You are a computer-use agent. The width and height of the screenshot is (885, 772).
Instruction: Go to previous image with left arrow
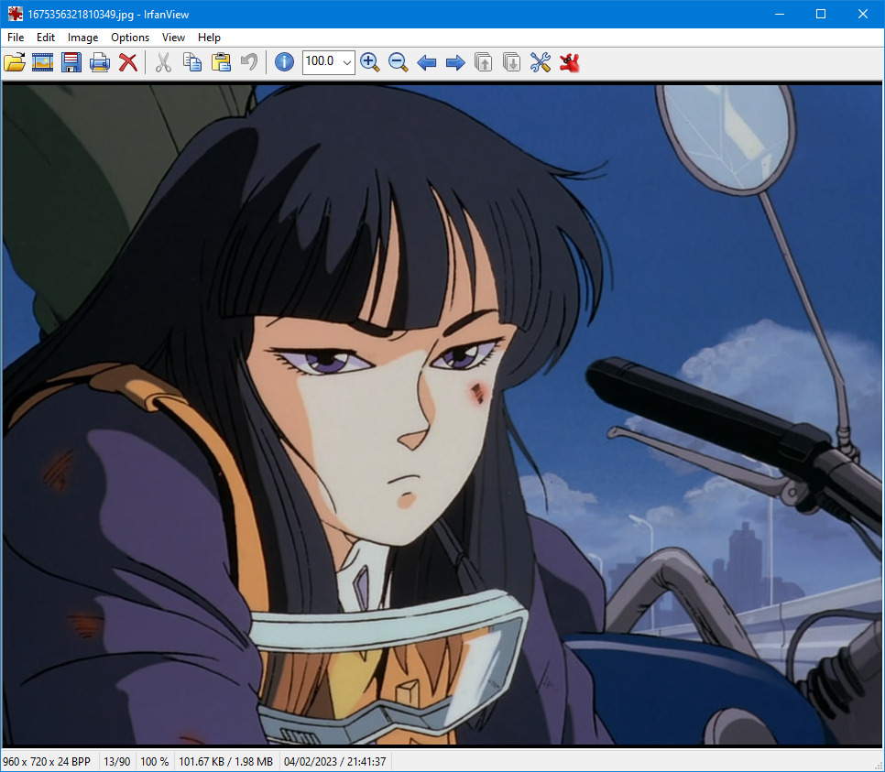[427, 62]
